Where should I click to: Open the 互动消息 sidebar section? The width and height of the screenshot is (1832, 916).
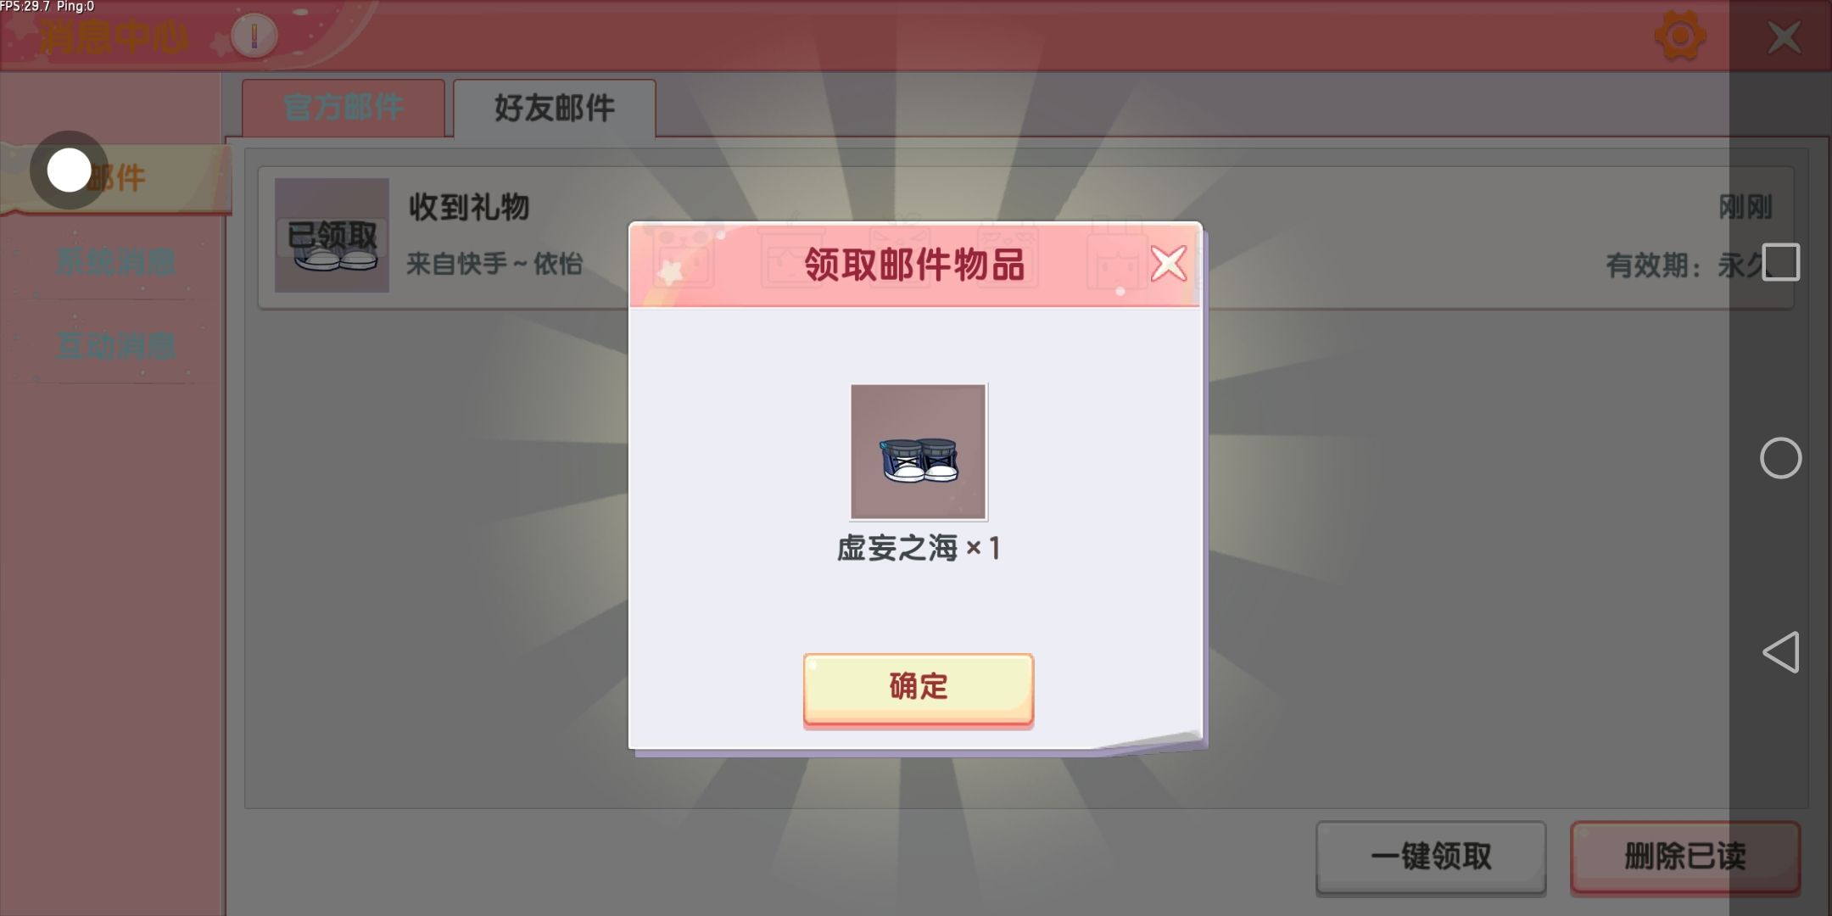[116, 346]
